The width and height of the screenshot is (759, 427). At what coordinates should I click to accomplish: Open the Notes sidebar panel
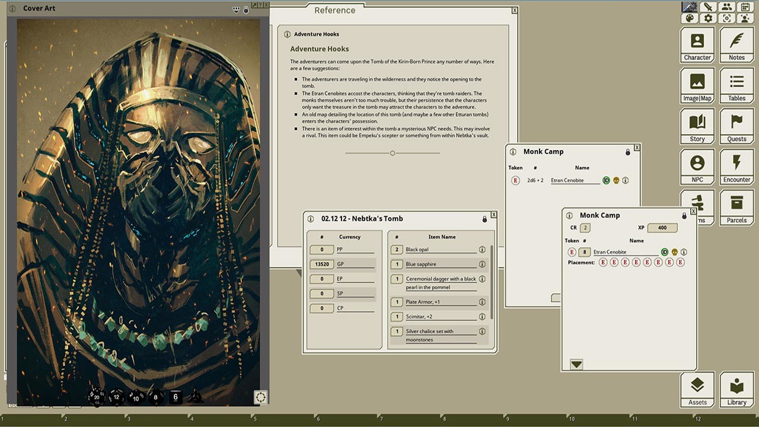click(x=736, y=45)
